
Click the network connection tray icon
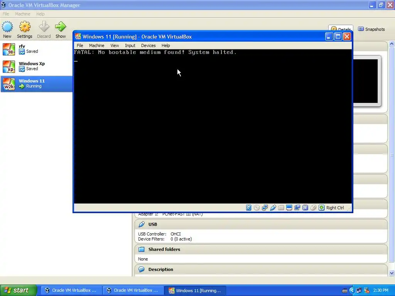click(x=359, y=291)
